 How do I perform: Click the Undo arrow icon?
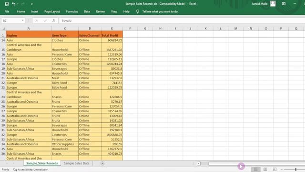pos(13,4)
